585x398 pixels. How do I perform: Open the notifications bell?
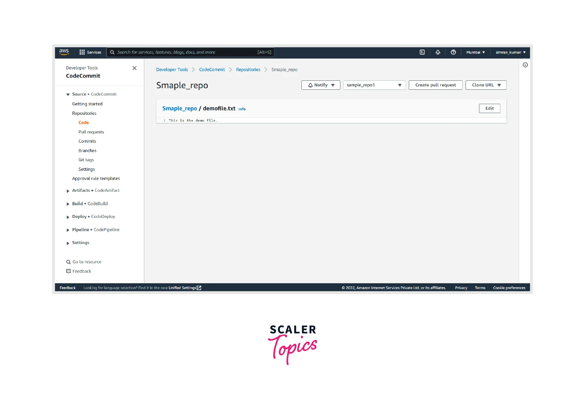(x=438, y=52)
